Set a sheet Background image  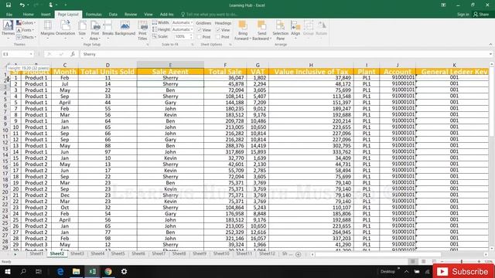coord(125,29)
